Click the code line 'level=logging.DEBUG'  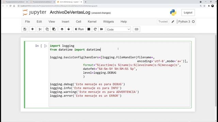click(x=99, y=73)
